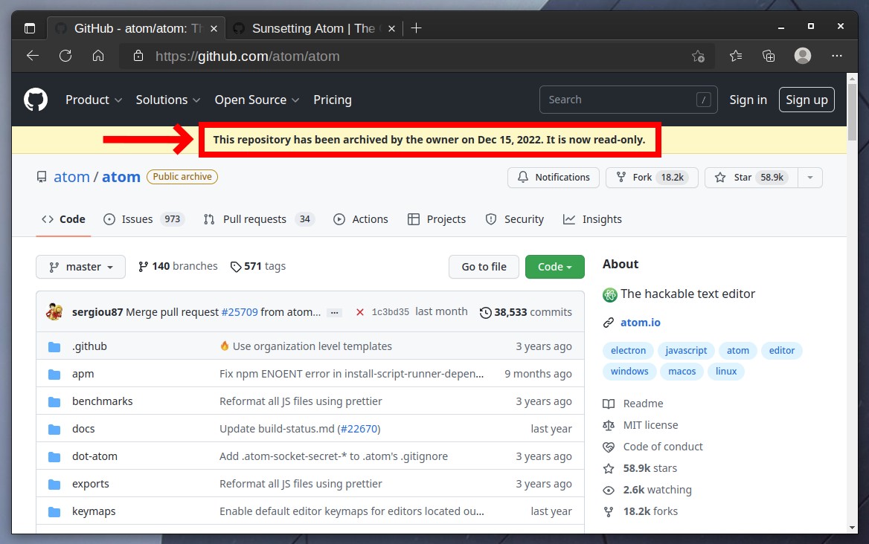Viewport: 869px width, 544px height.
Task: Go back using the browser back arrow
Action: point(33,56)
